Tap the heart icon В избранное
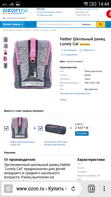Image resolution: width=111 pixels, height=197 pixels. [x=62, y=50]
